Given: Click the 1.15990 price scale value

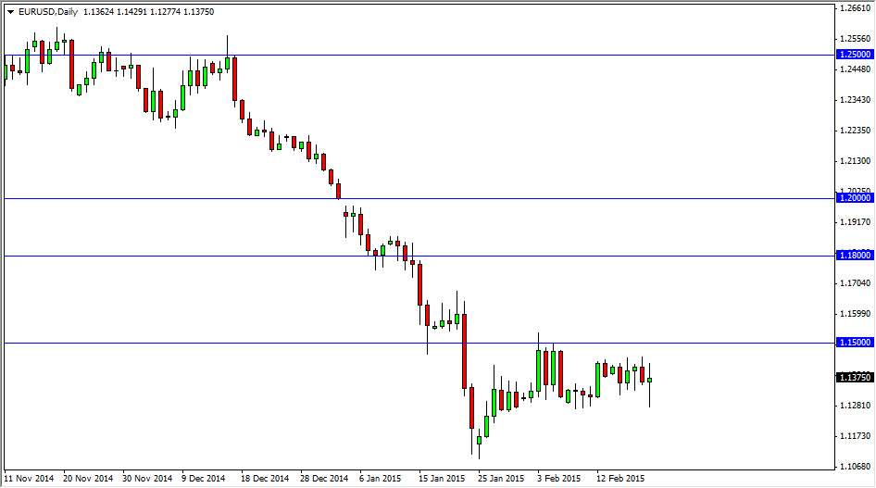Looking at the screenshot, I should coord(856,314).
